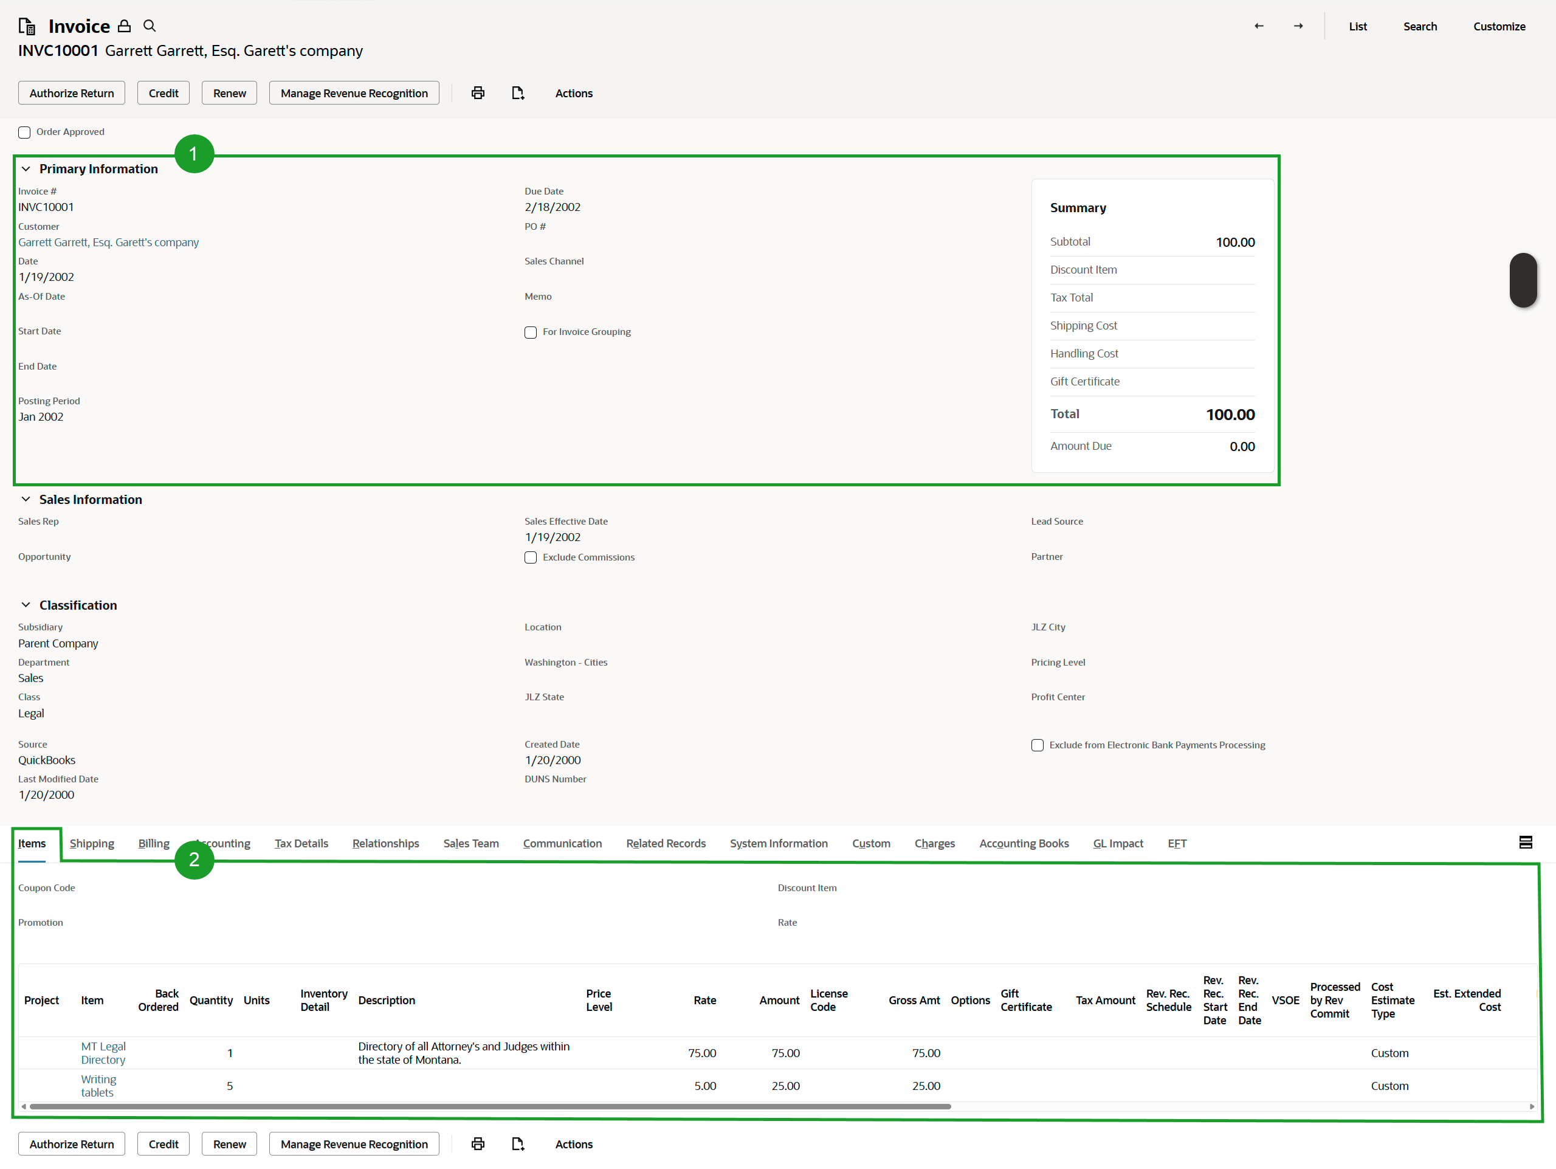
Task: Open the GL Impact tab
Action: (1118, 843)
